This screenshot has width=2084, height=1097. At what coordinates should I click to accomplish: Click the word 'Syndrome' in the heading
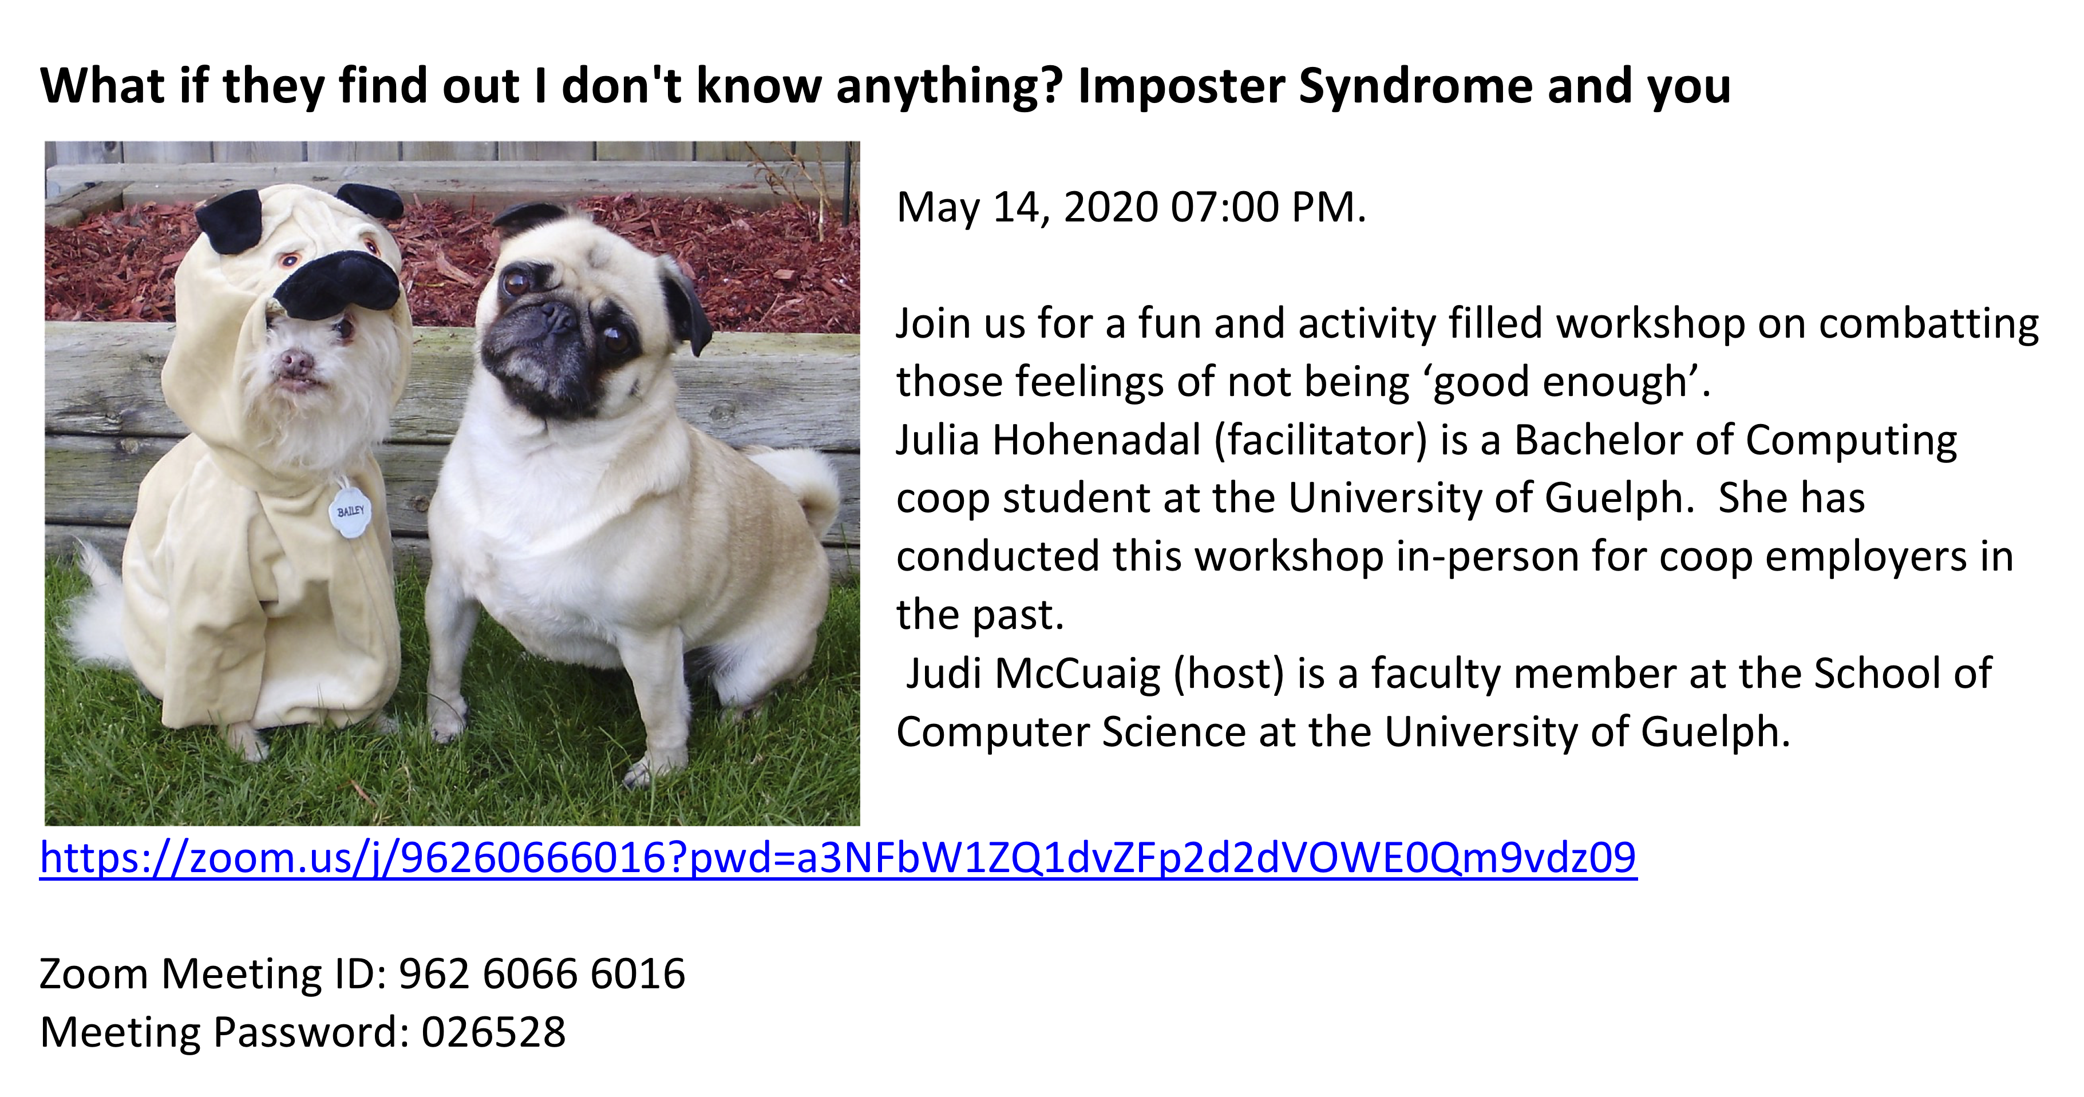pyautogui.click(x=1415, y=86)
